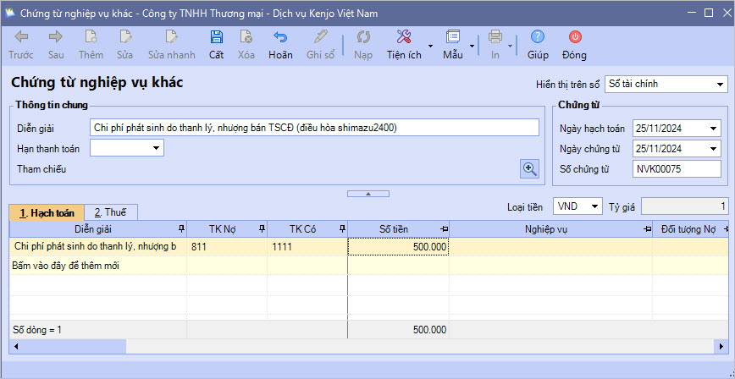Screen dimensions: 735x379
Task: Toggle pin on TK Nợ column header
Action: pos(261,229)
